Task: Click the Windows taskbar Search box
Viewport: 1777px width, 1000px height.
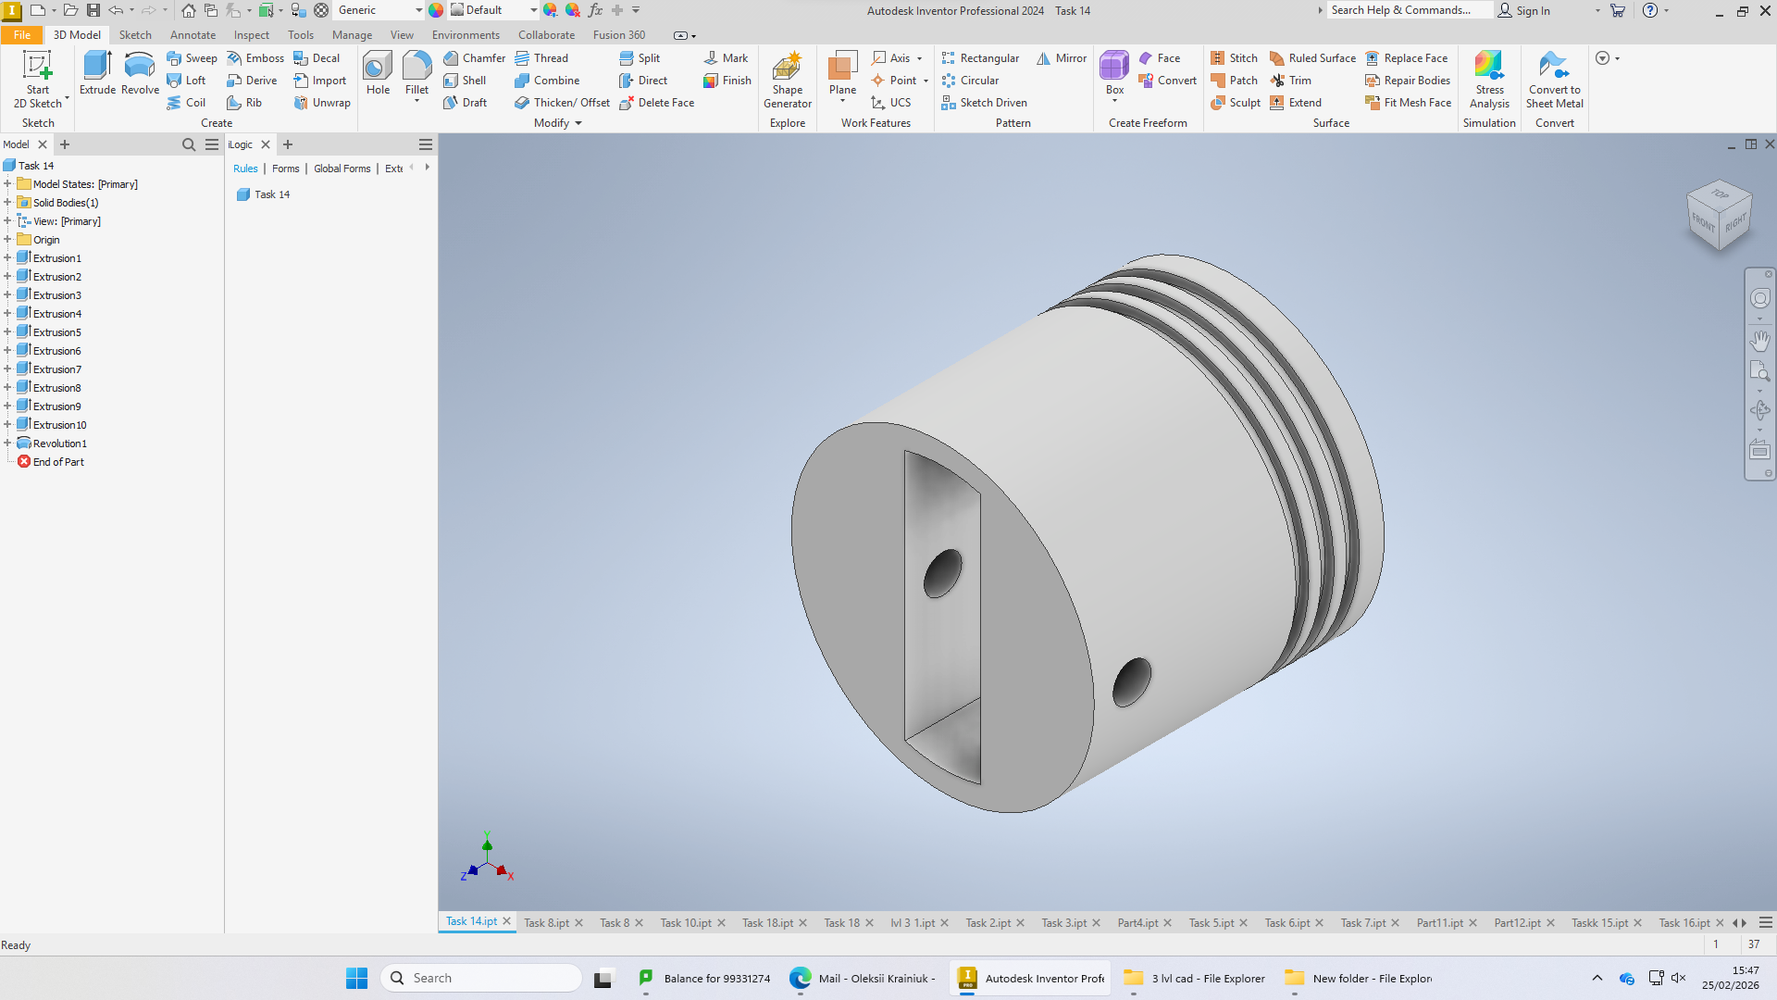Action: (x=481, y=978)
